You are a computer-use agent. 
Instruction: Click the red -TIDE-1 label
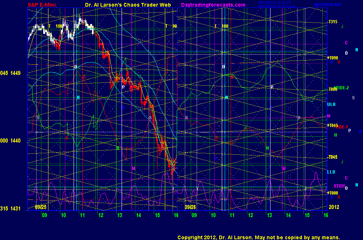coord(341,127)
